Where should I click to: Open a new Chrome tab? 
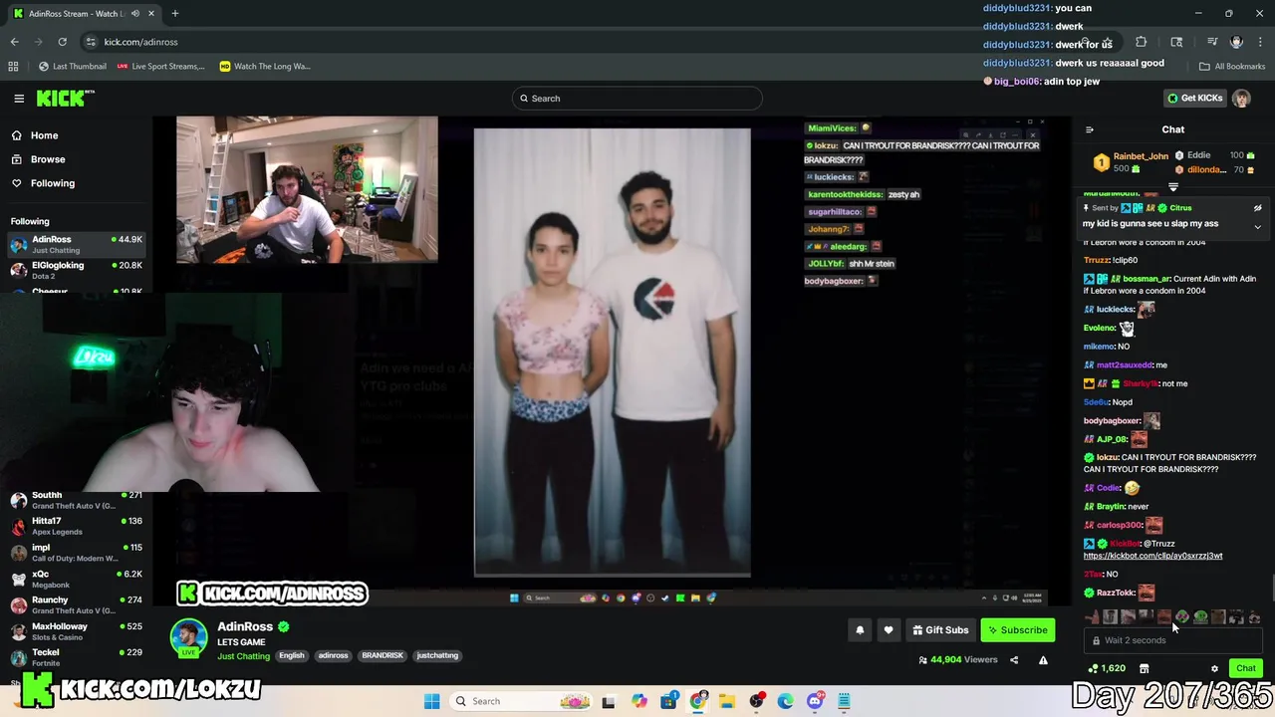point(174,13)
